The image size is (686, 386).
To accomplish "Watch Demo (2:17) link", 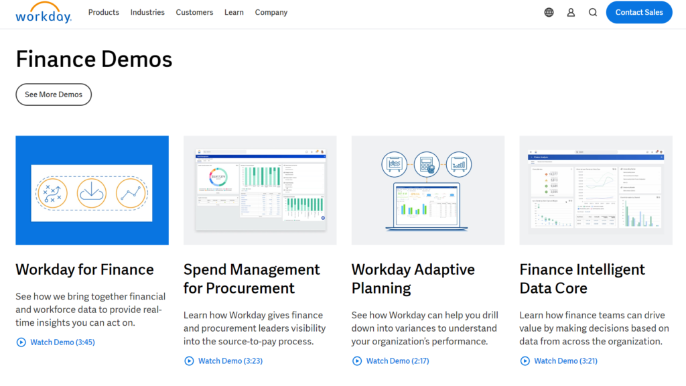I will (398, 361).
